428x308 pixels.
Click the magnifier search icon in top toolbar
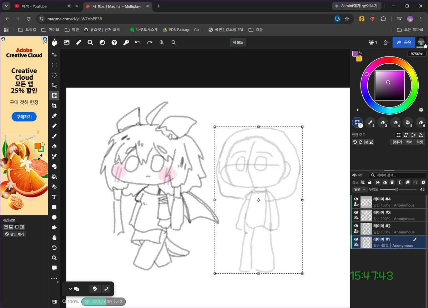(90, 43)
